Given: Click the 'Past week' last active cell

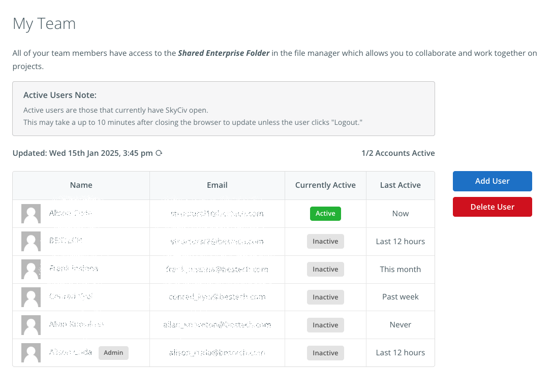Looking at the screenshot, I should point(400,297).
